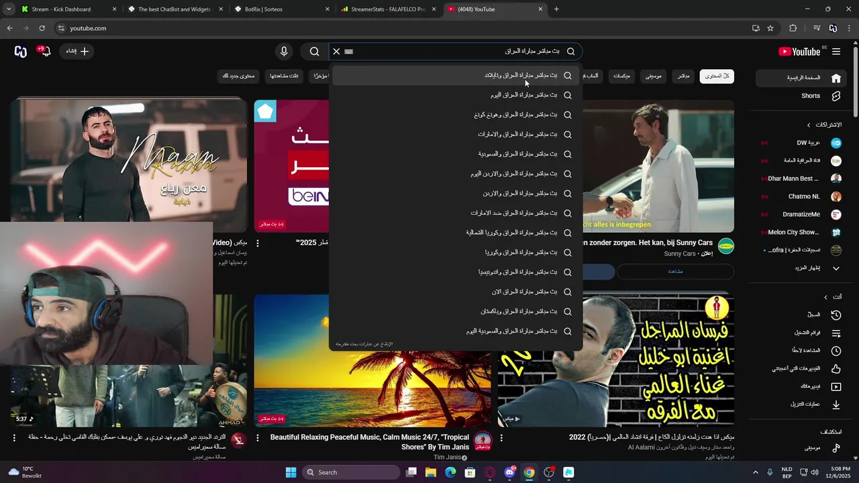Show hidden system tray icons

click(x=755, y=472)
